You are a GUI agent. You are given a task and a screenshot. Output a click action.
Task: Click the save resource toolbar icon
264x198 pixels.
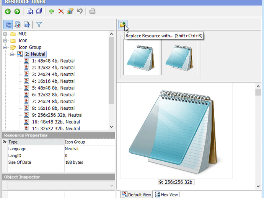click(30, 11)
